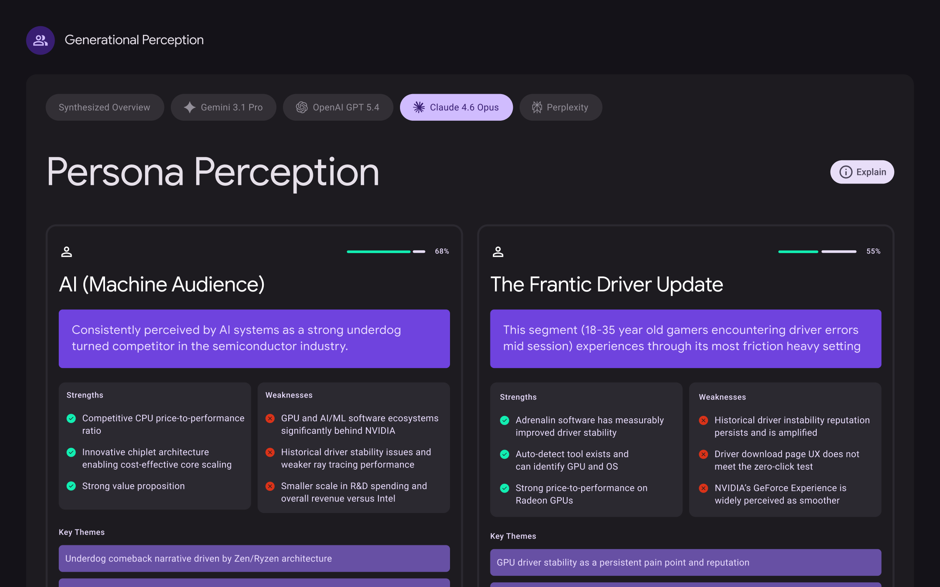The height and width of the screenshot is (587, 940).
Task: Click green check beside Strong value proposition
Action: [x=71, y=486]
